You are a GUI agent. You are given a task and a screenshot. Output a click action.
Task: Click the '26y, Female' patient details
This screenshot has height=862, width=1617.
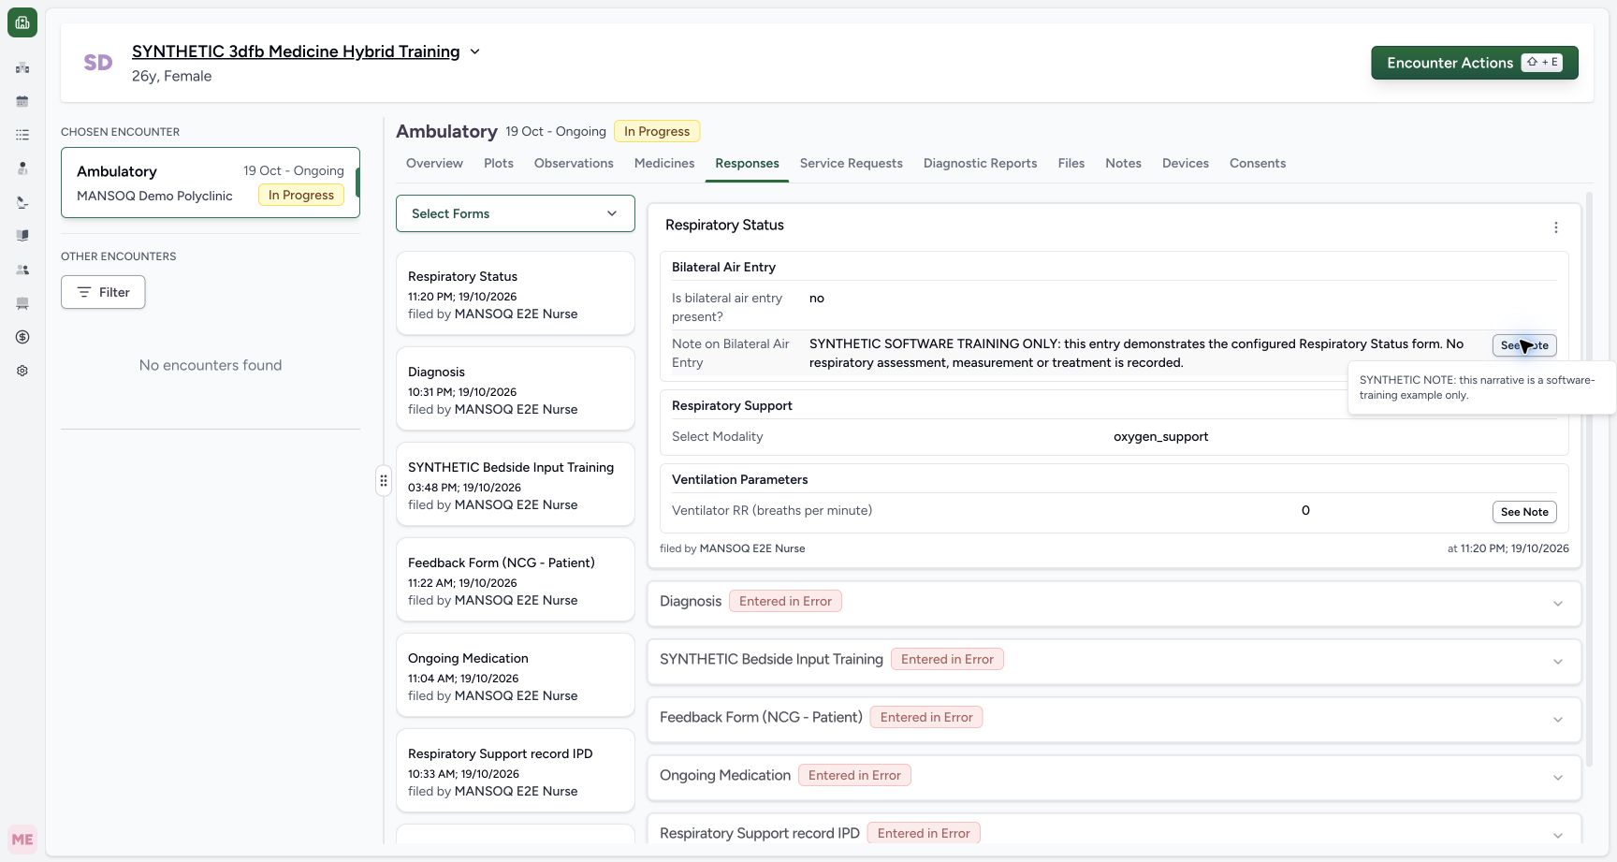coord(171,76)
